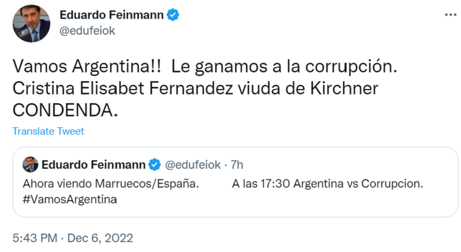
Task: Click Eduardo Feinmann's large profile avatar
Action: [31, 24]
